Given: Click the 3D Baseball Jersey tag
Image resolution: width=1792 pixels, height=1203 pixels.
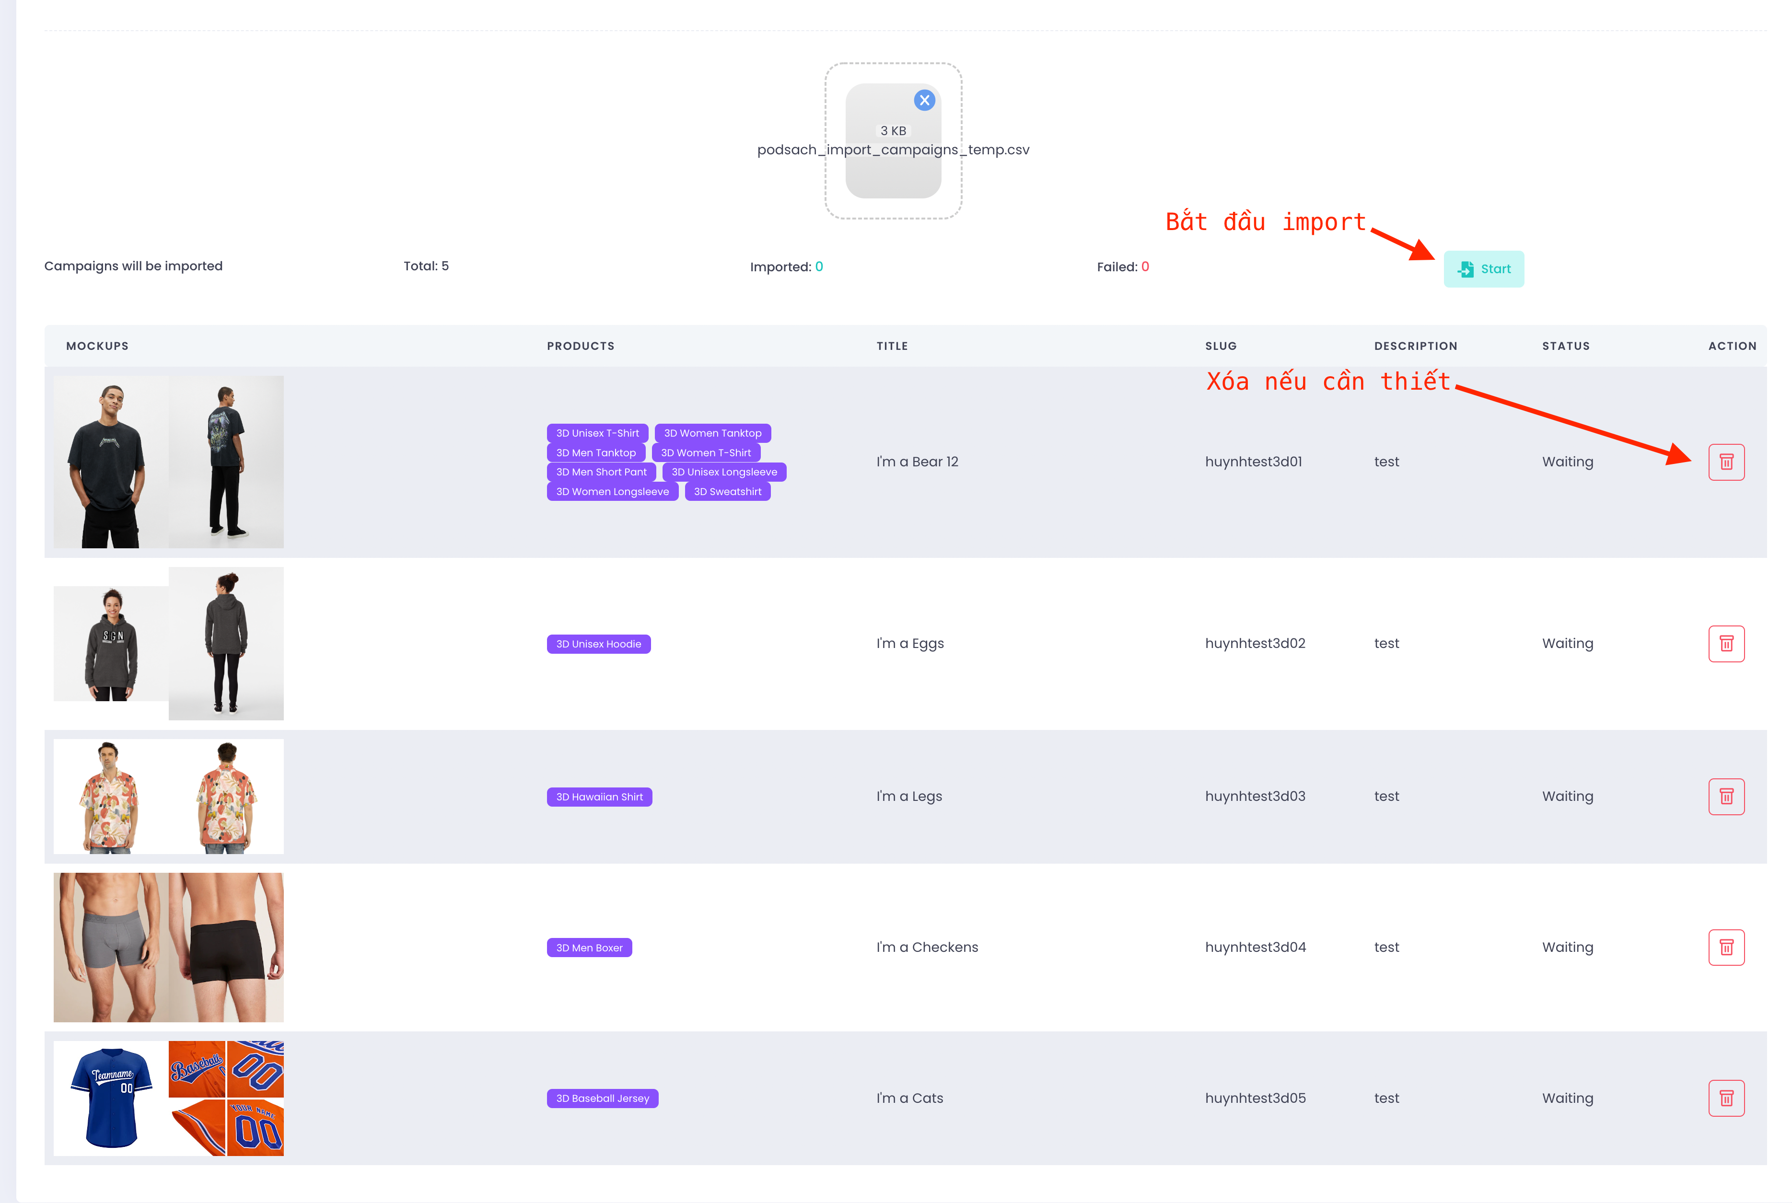Looking at the screenshot, I should (x=602, y=1099).
